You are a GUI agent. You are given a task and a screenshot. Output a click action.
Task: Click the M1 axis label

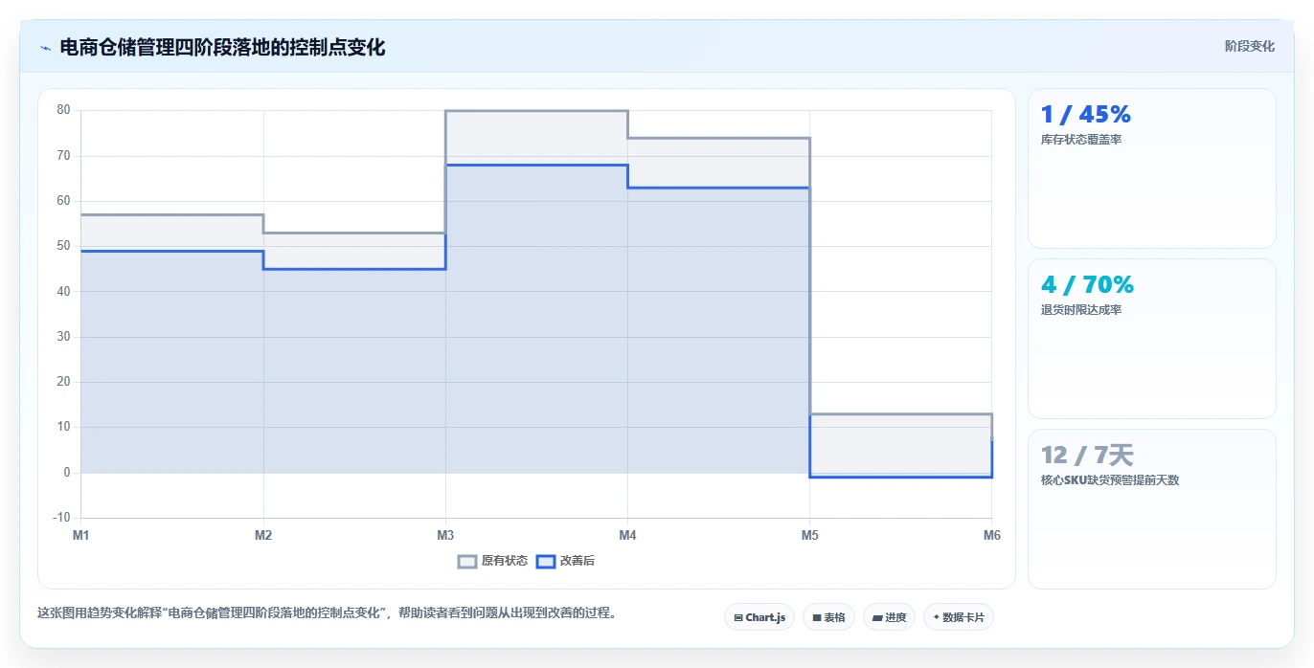tap(80, 535)
